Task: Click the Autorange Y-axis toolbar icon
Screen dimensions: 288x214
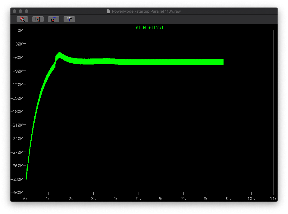Action: click(38, 19)
